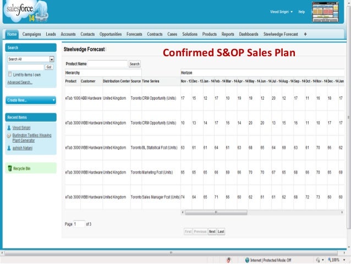Viewport: 351px width, 264px height.
Task: Open zoom level dropdown arrow in status bar
Action: point(344,260)
